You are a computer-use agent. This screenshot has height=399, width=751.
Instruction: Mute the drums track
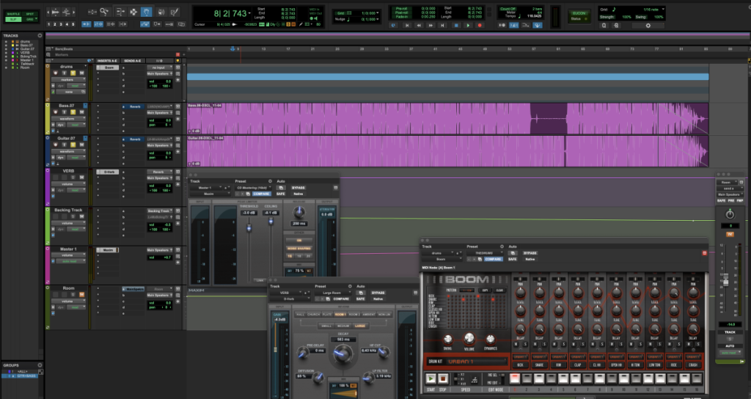coord(82,73)
